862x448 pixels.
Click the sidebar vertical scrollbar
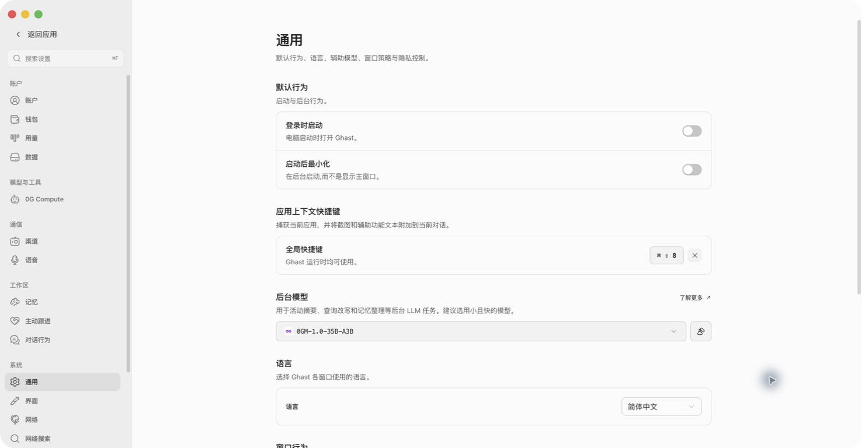[128, 224]
